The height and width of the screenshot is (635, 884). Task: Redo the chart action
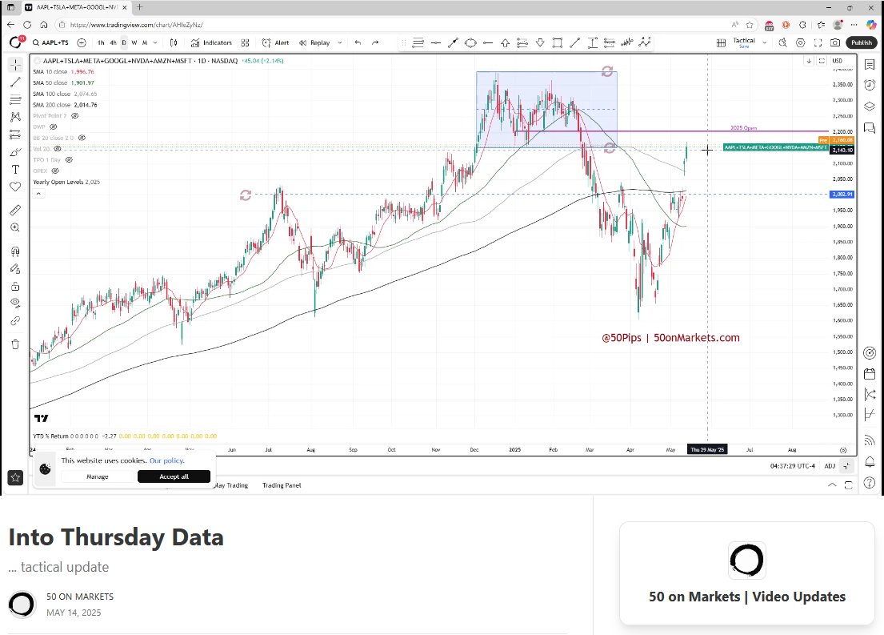375,43
